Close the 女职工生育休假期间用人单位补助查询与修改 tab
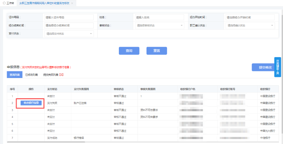Image resolution: width=283 pixels, height=144 pixels. (72, 3)
